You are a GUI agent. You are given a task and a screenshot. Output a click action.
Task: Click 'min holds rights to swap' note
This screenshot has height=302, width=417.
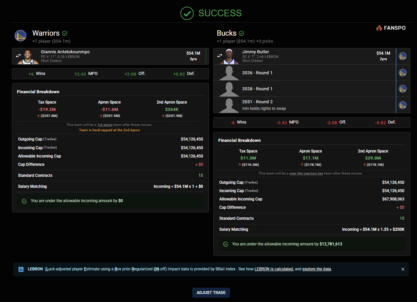coord(264,109)
